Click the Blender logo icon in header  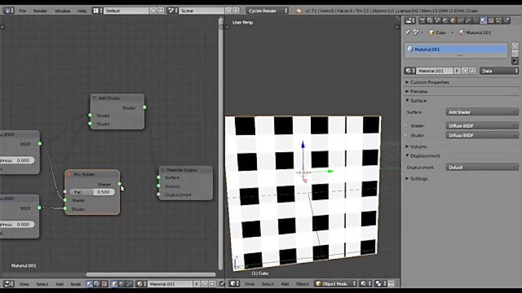(x=299, y=10)
